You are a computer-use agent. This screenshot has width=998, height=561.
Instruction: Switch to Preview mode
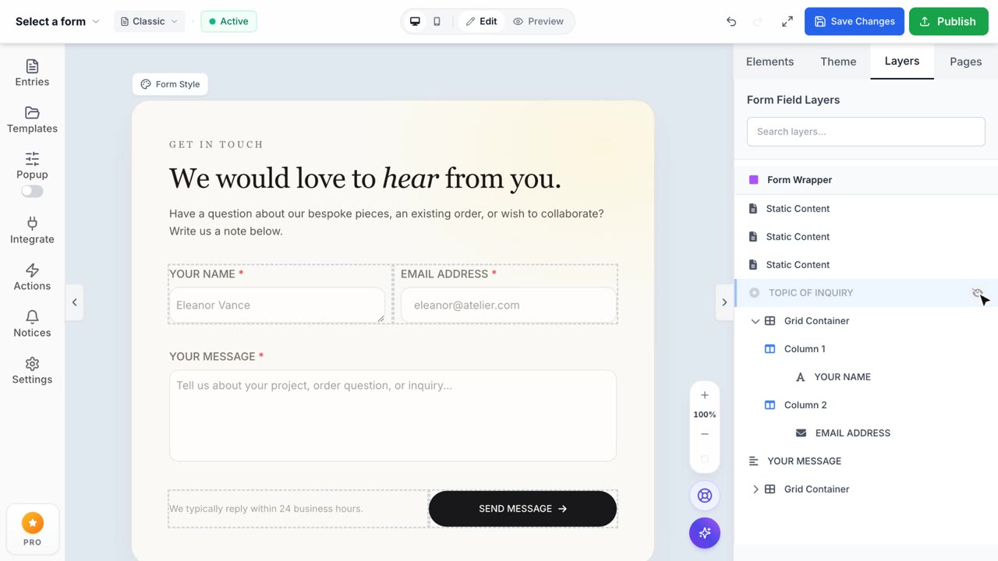[538, 22]
